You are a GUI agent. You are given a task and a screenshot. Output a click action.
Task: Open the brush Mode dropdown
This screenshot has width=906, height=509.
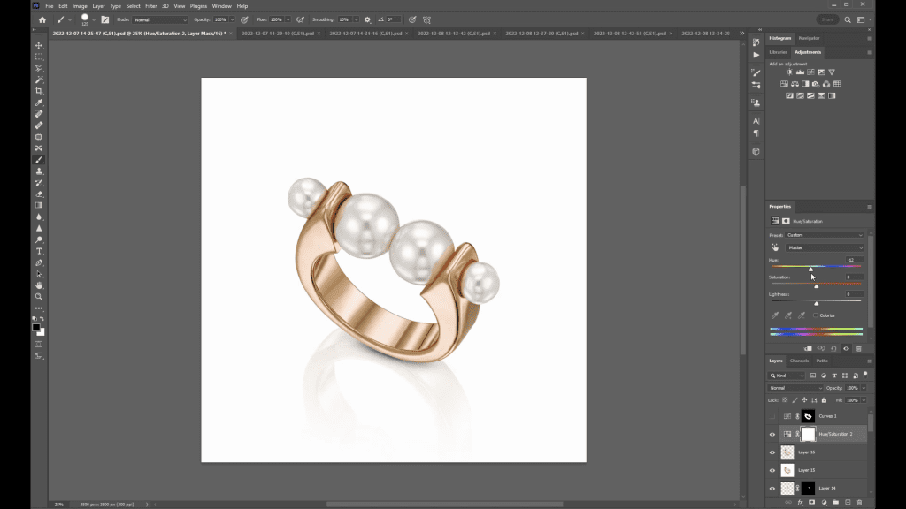tap(161, 19)
